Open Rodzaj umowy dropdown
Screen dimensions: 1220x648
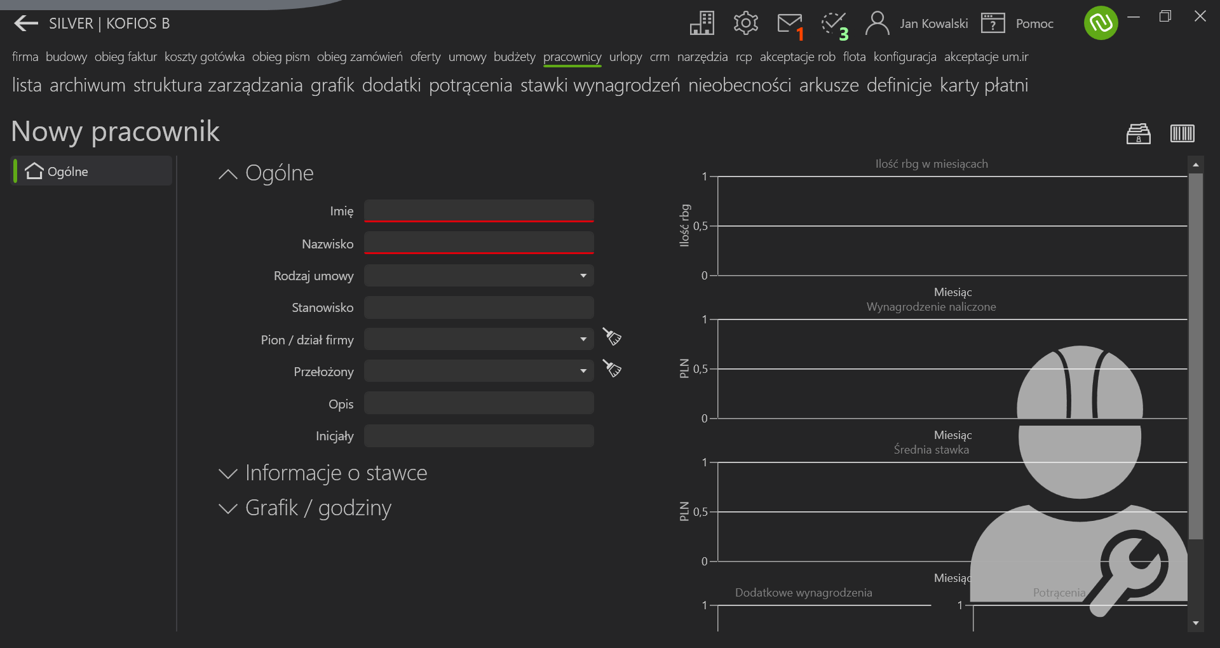tap(479, 276)
